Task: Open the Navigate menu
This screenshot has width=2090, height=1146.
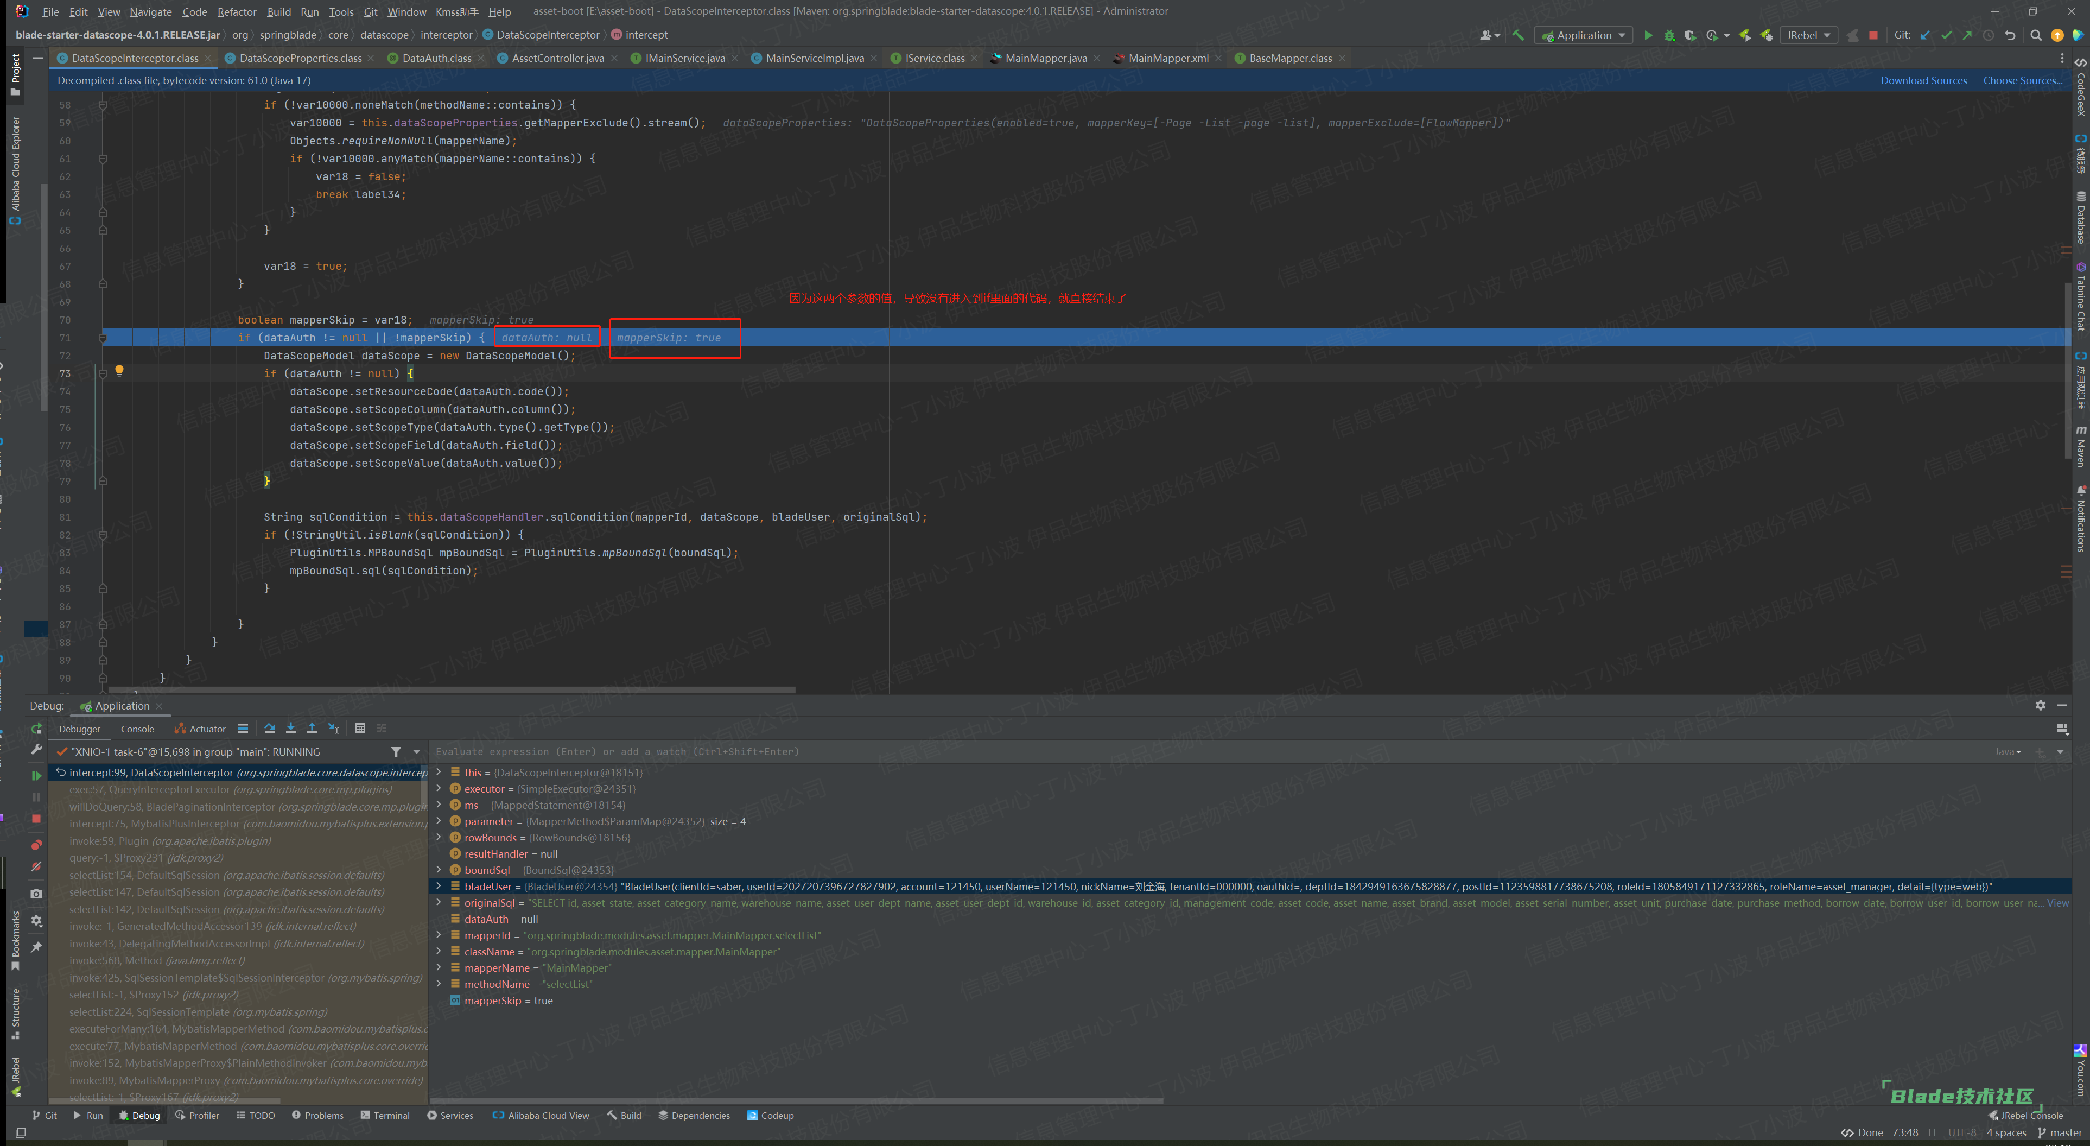Action: click(150, 11)
